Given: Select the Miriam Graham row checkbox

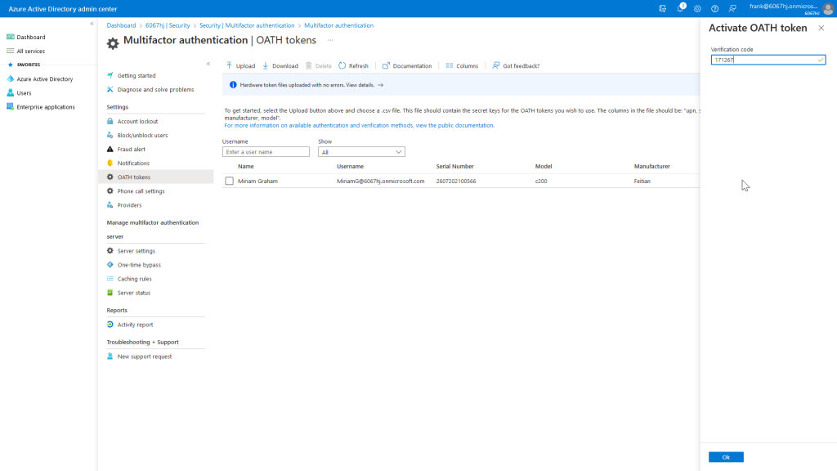Looking at the screenshot, I should point(230,181).
